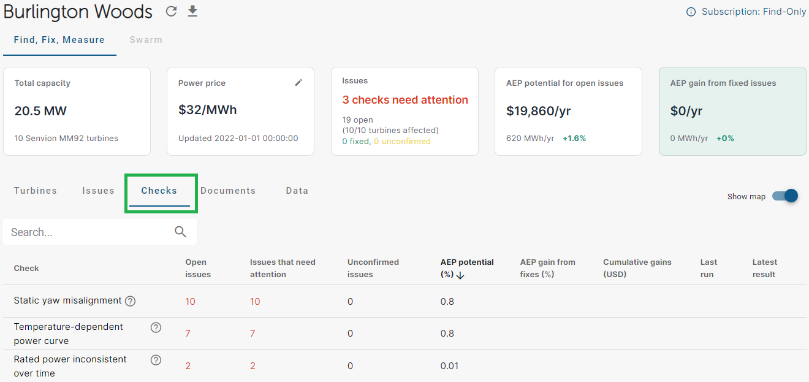Click the $0/yr AEP gain value
The image size is (809, 382).
tap(686, 111)
